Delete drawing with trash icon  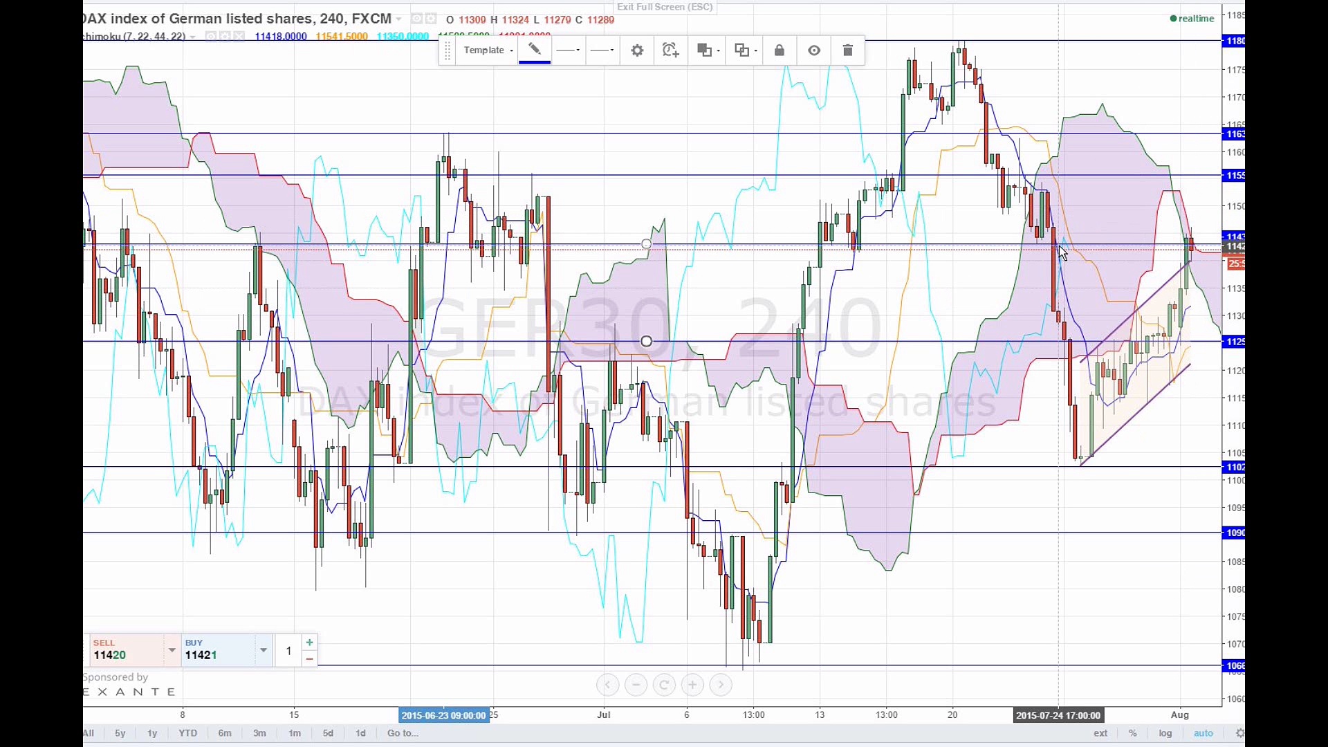point(847,50)
